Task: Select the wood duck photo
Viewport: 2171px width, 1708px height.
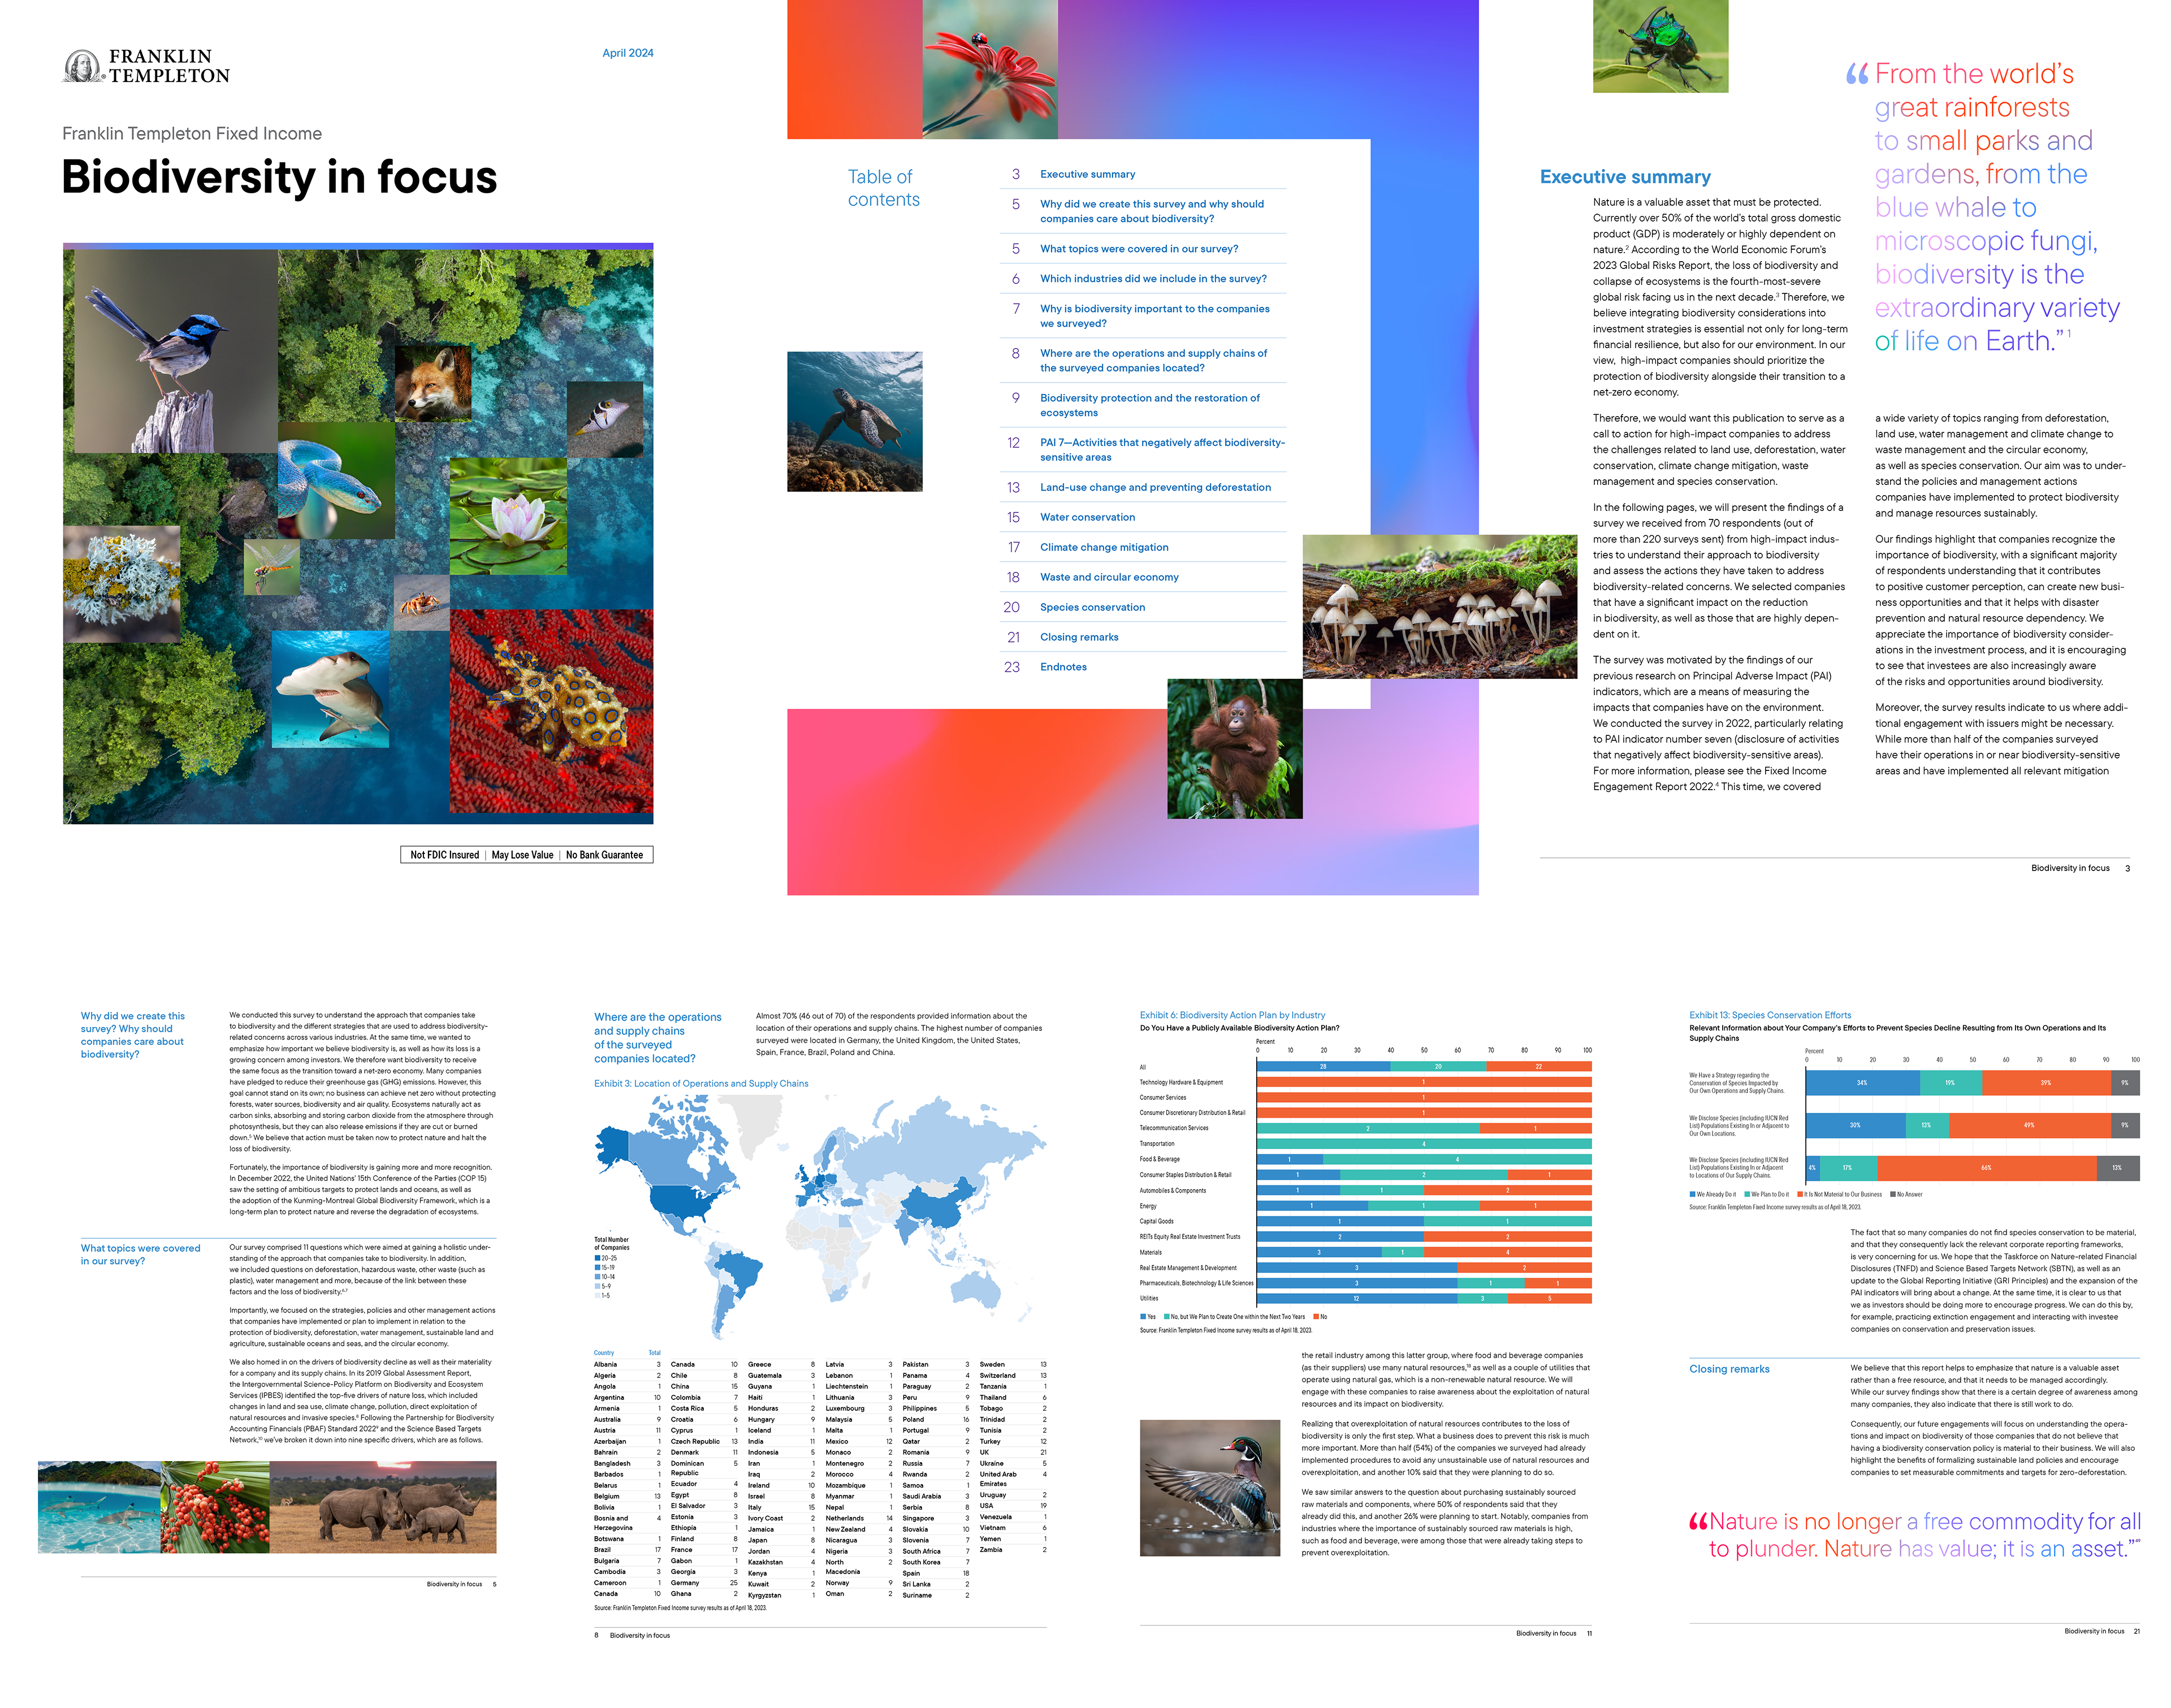Action: (x=1209, y=1487)
